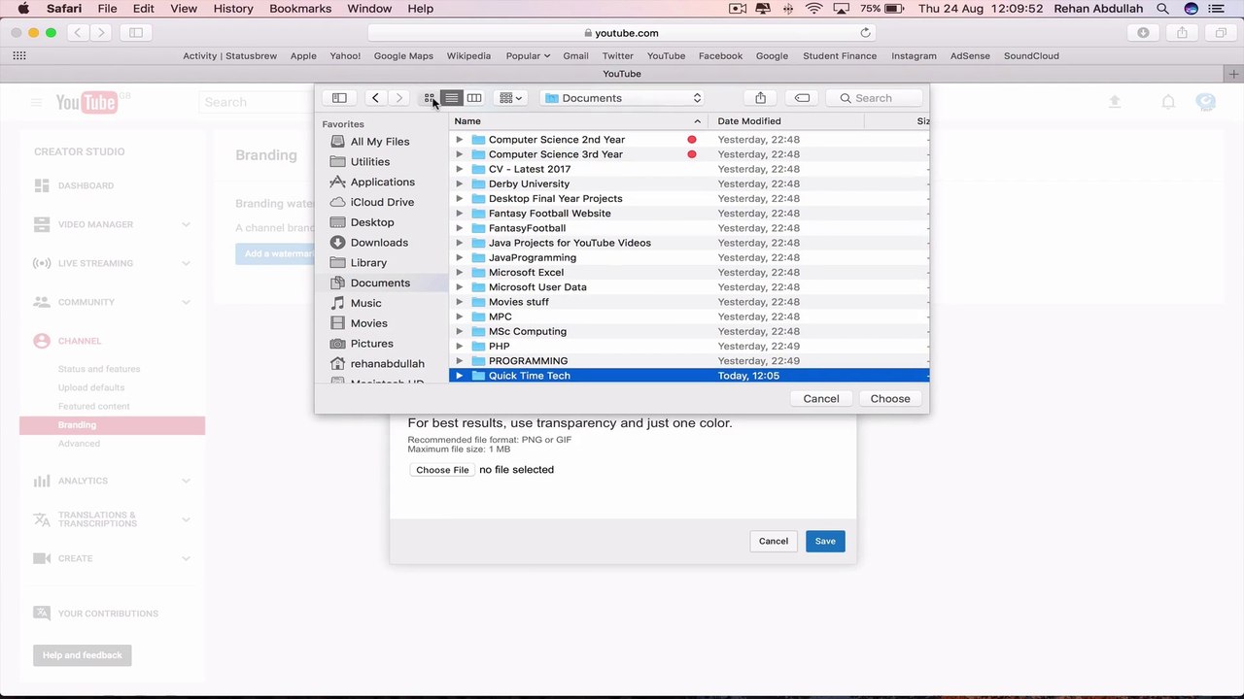1244x699 pixels.
Task: Select Java Projects for YouTube Videos folder
Action: coord(689,243)
